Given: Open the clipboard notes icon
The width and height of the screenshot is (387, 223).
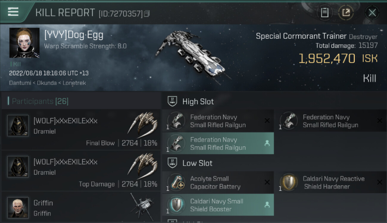Looking at the screenshot, I should coord(324,12).
